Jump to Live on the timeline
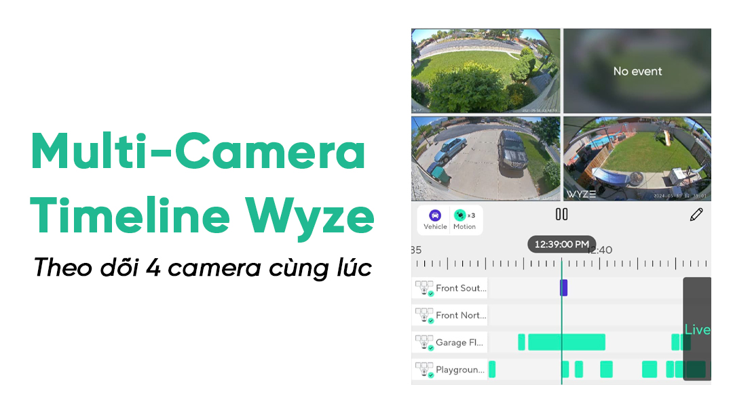The image size is (733, 412). [x=697, y=329]
